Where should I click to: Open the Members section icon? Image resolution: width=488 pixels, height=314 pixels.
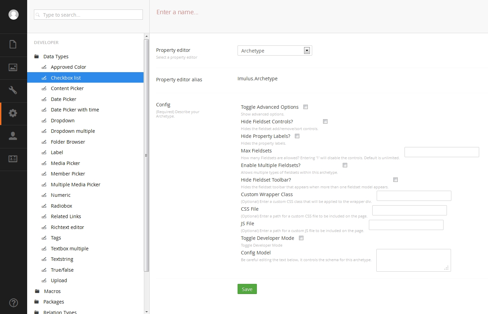coord(13,159)
